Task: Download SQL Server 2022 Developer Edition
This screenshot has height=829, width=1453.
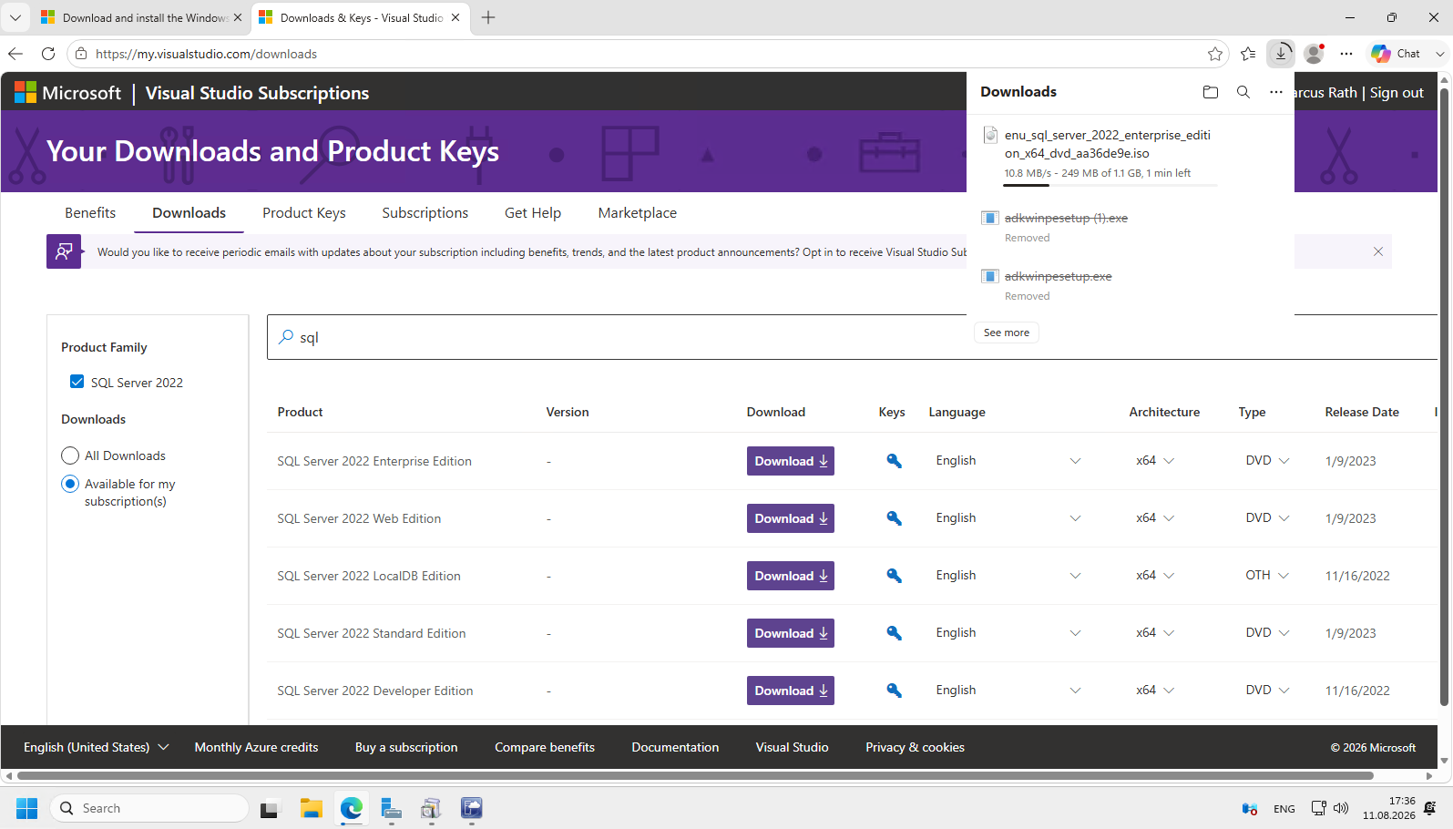Action: [791, 691]
